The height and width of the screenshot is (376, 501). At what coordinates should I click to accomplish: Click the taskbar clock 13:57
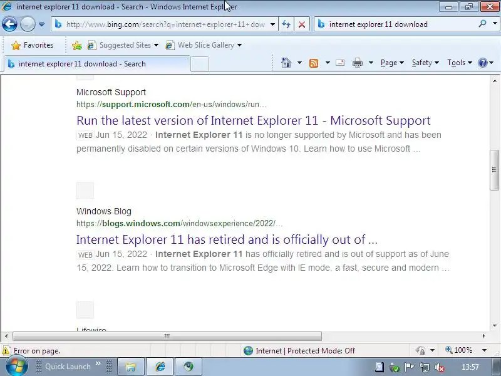470,367
